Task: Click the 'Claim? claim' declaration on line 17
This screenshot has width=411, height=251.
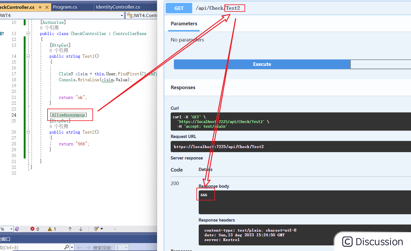Action: pyautogui.click(x=73, y=74)
